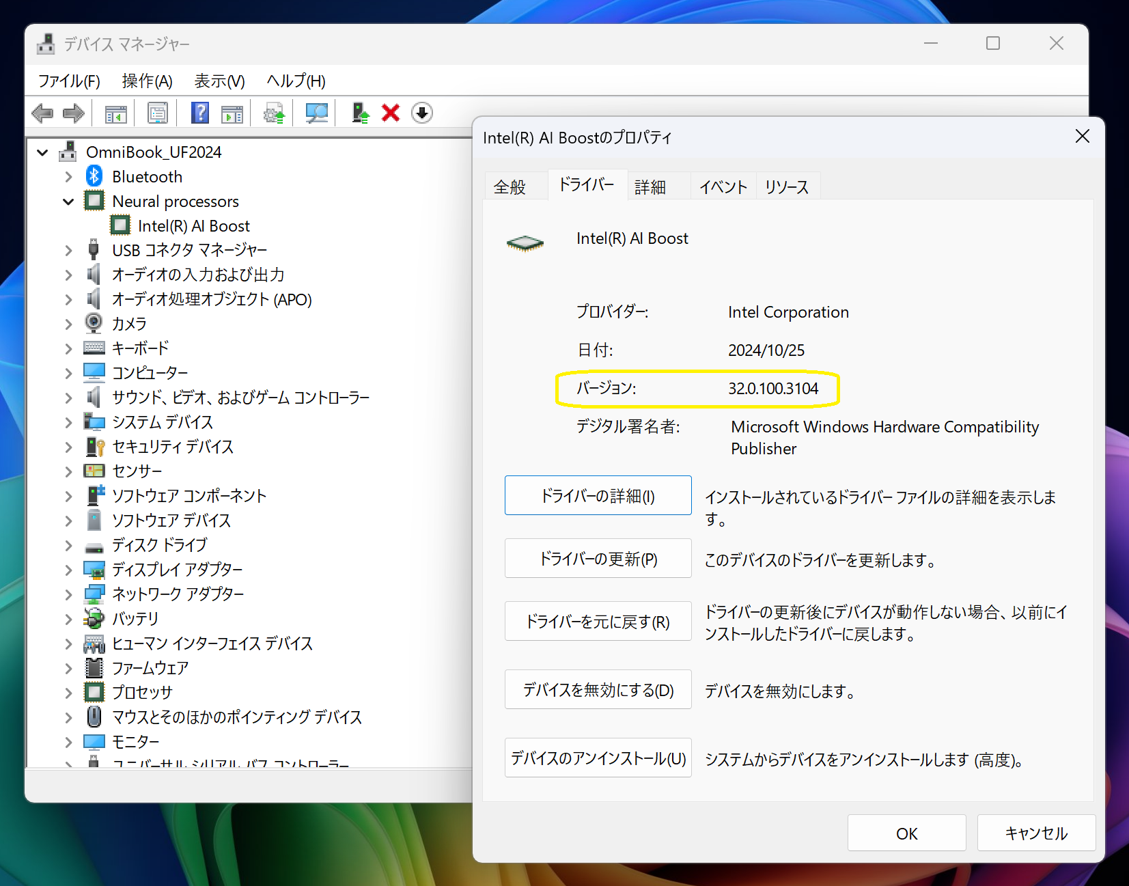Click the ネットワーク アダプター network icon
Screen dimensions: 1129x886
pyautogui.click(x=94, y=594)
